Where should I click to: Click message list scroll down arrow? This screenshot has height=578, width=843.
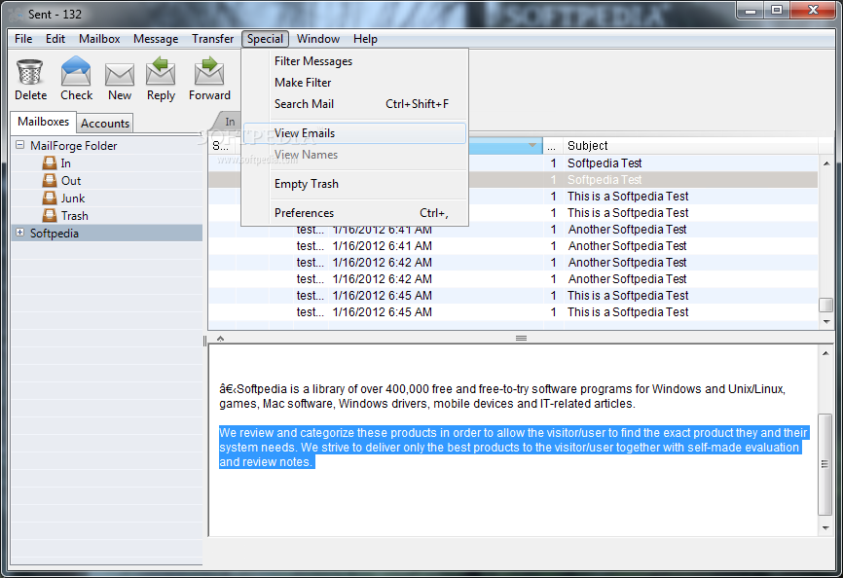825,321
